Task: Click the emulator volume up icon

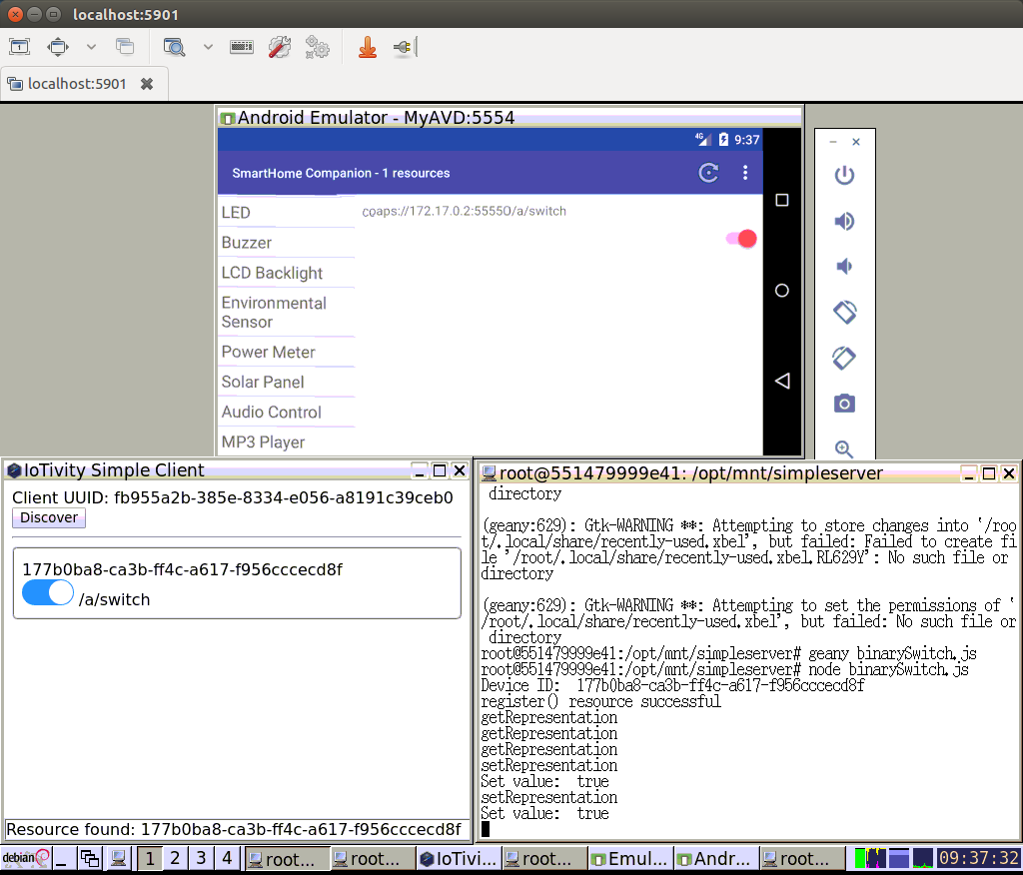Action: coord(844,221)
